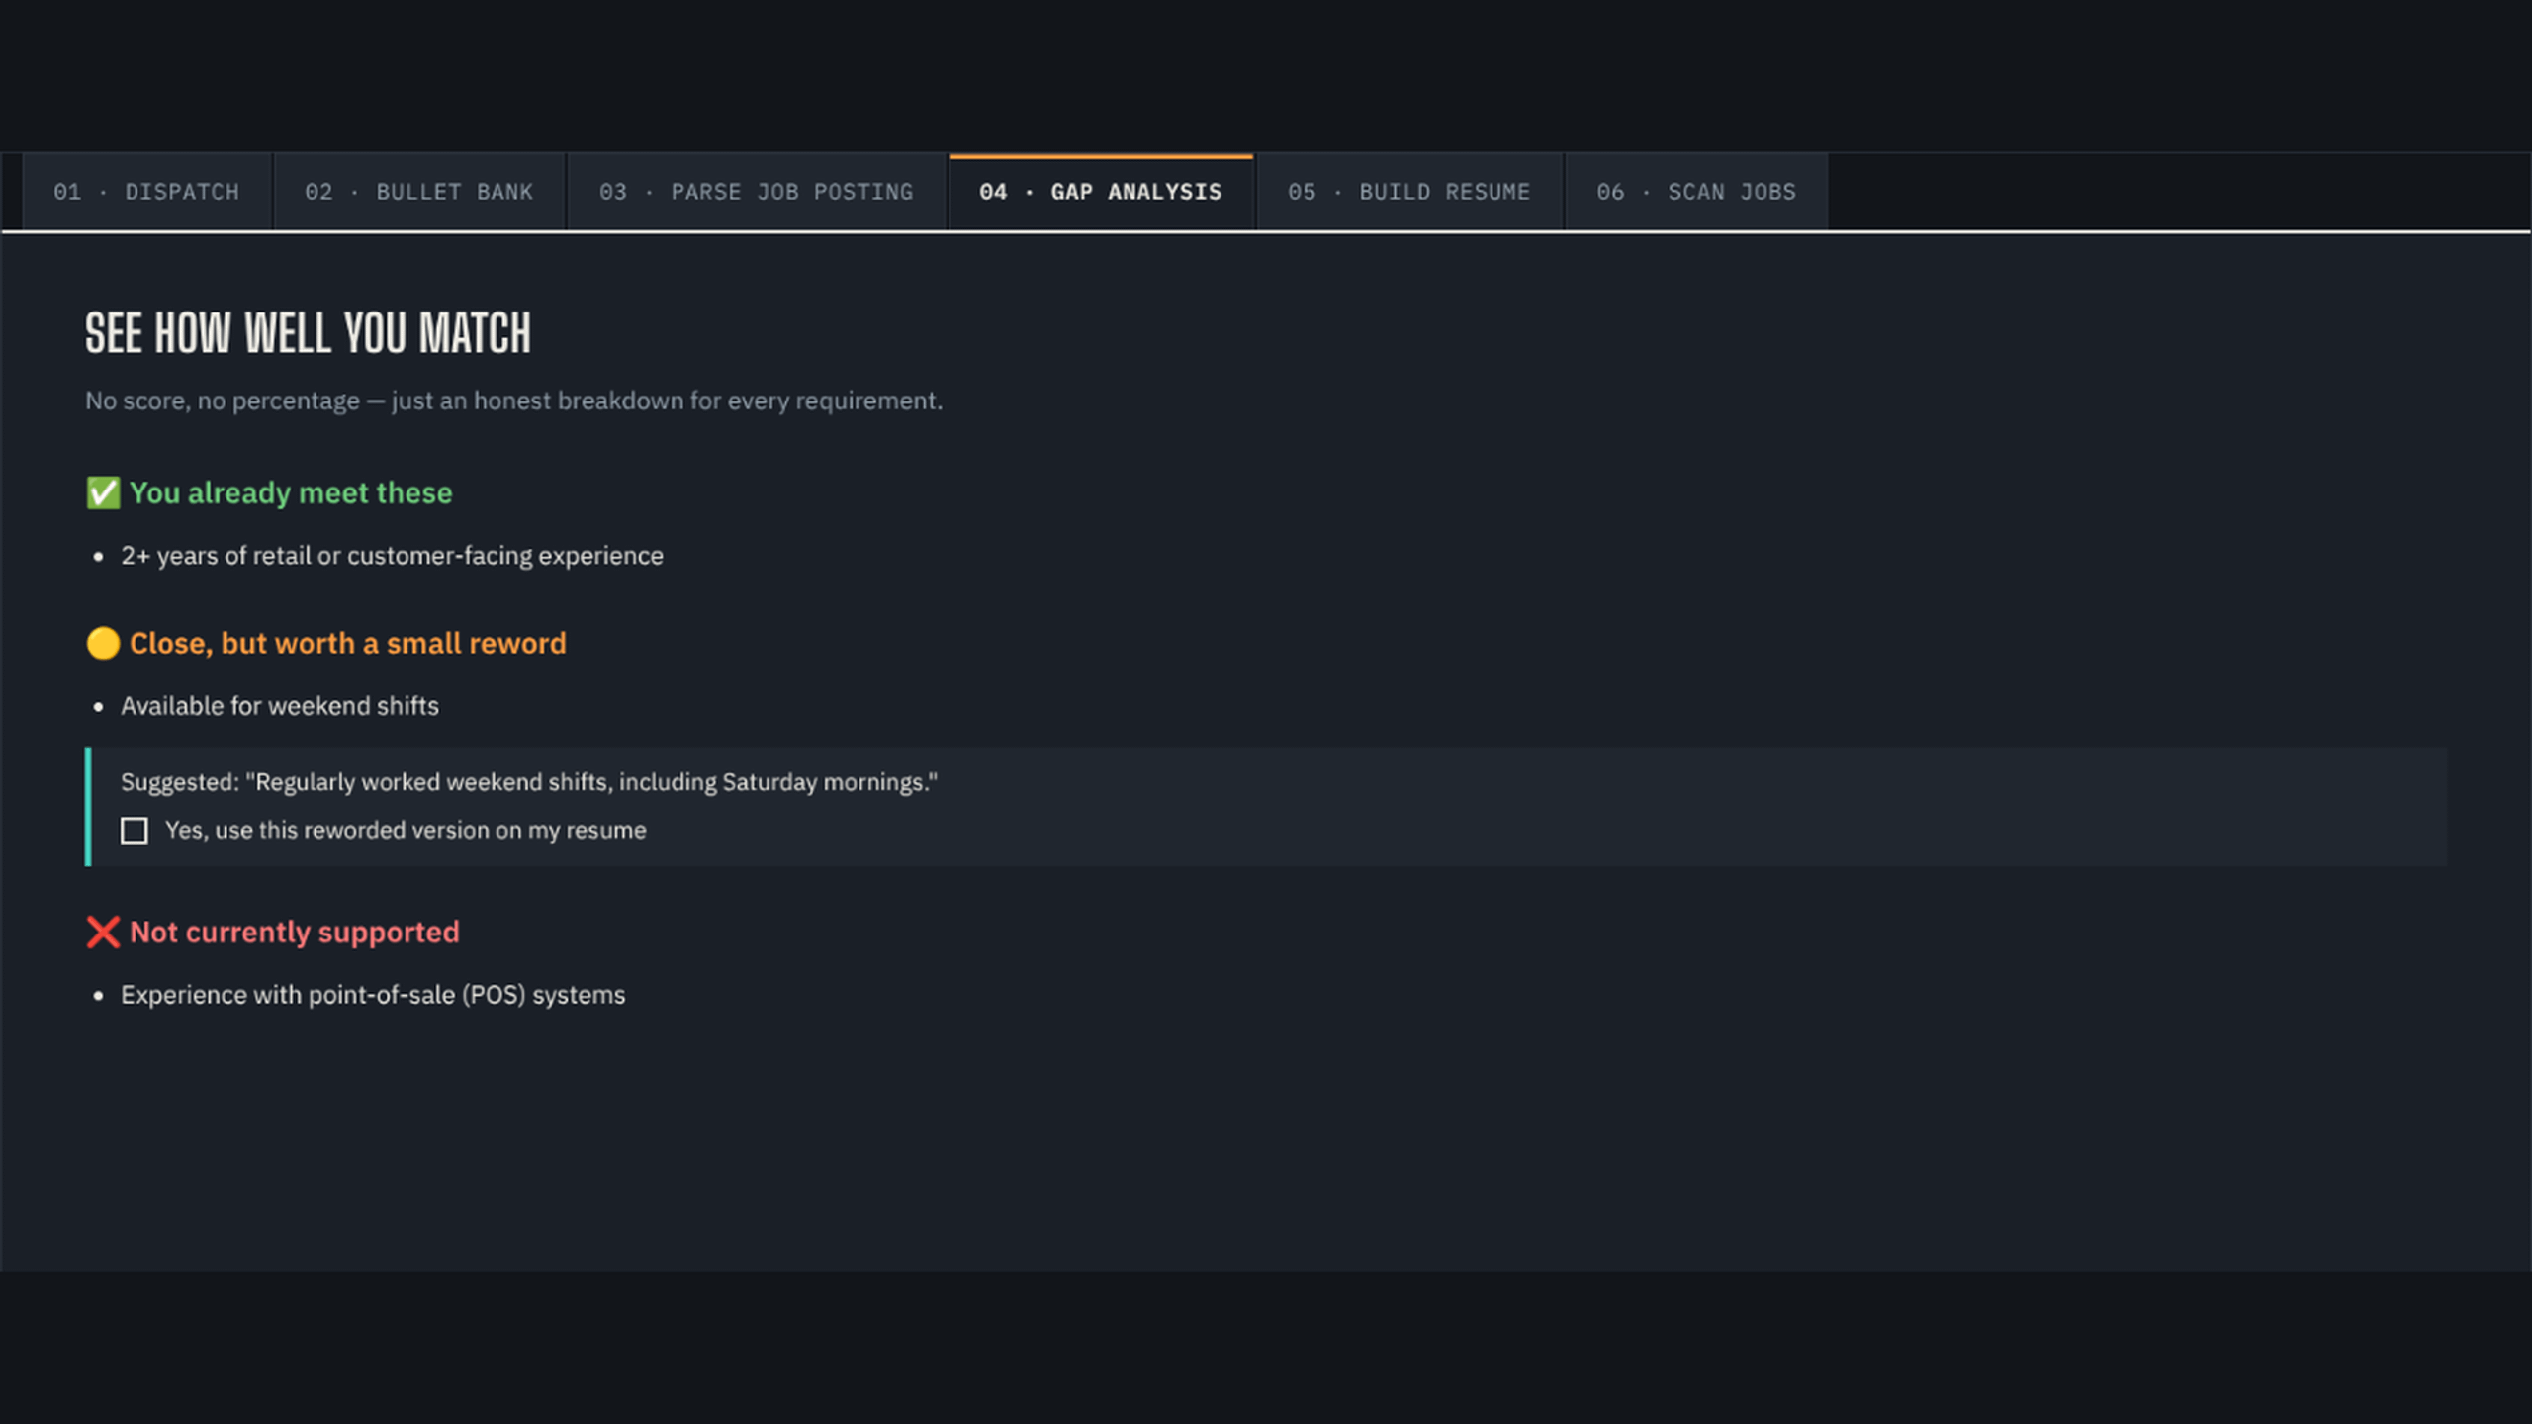Go to the 03 Parse Job Posting tab
This screenshot has width=2532, height=1424.
click(757, 192)
